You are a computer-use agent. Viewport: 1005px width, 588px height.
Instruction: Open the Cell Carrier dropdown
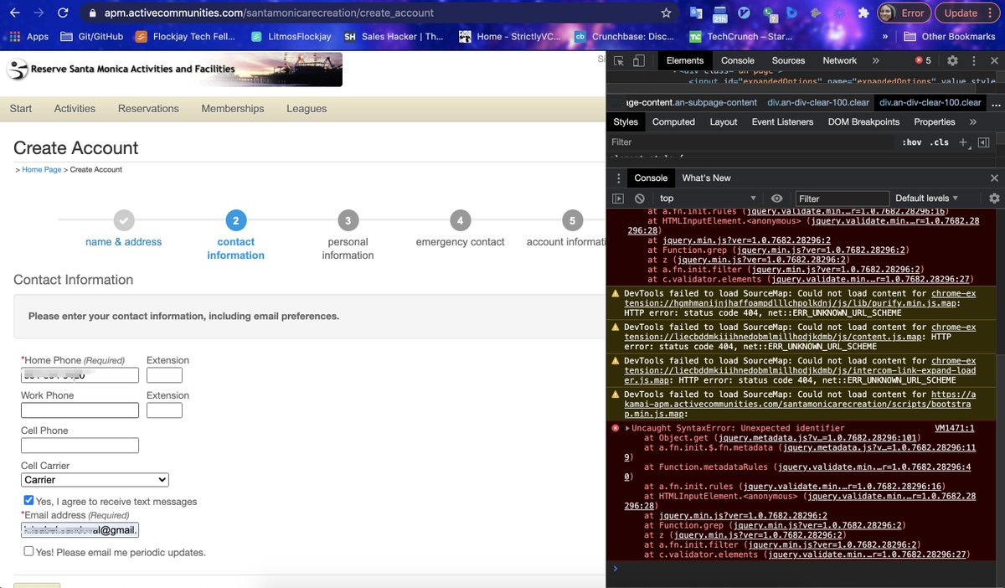(95, 480)
